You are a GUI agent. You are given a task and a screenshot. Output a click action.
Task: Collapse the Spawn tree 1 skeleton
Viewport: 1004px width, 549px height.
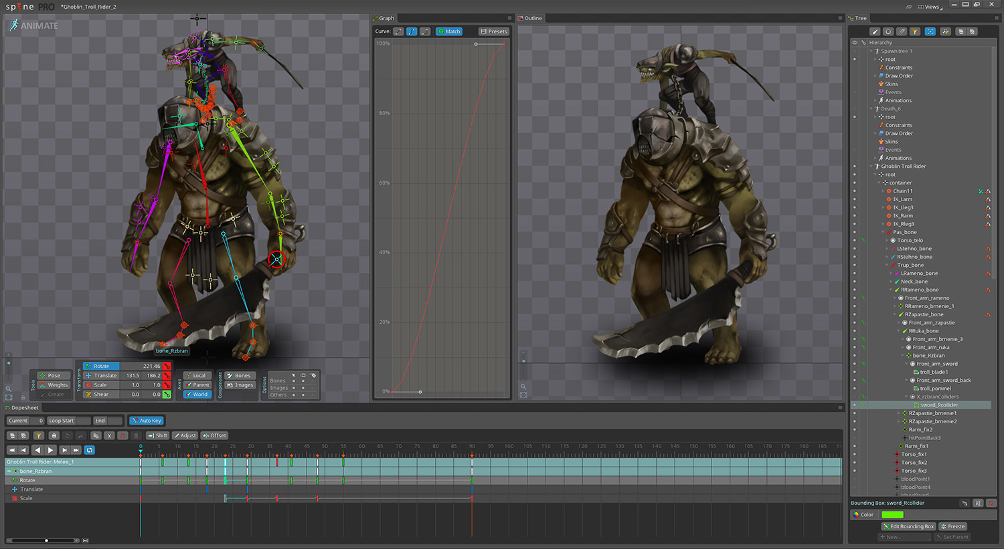point(871,51)
